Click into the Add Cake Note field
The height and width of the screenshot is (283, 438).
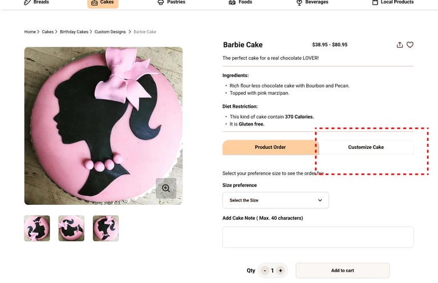tap(318, 237)
